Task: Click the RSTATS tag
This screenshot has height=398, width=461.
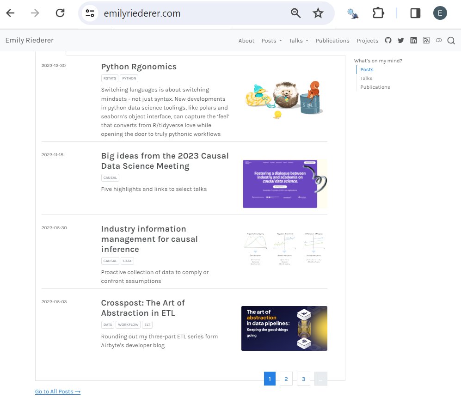Action: (x=110, y=78)
